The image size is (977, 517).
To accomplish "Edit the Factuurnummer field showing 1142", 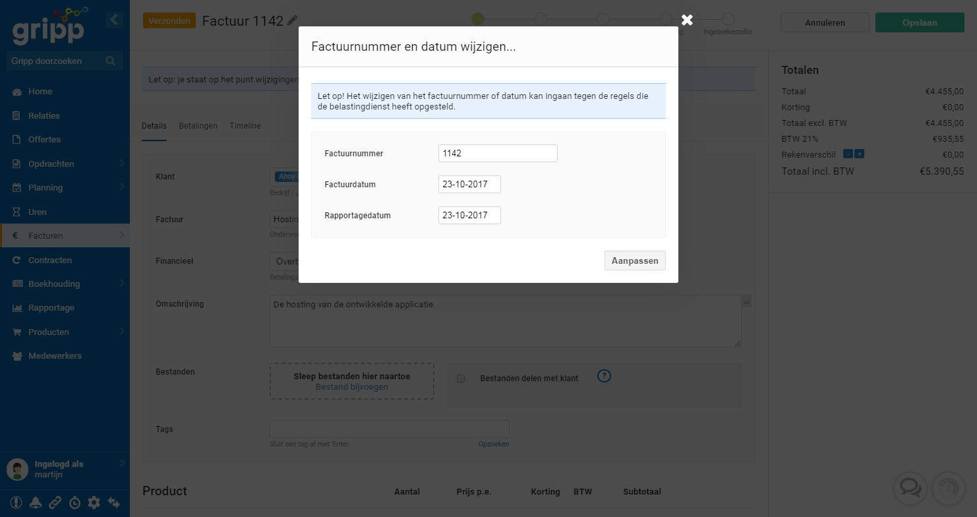I will pos(498,153).
